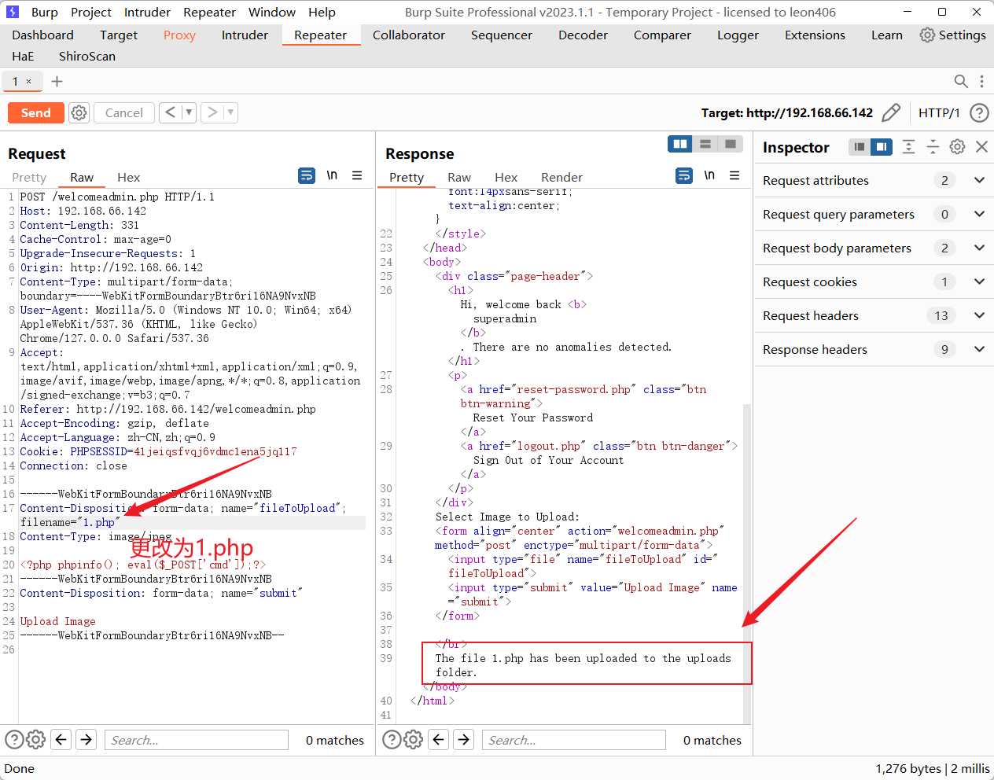Image resolution: width=994 pixels, height=780 pixels.
Task: Dock Inspector left layout icon
Action: click(x=860, y=147)
